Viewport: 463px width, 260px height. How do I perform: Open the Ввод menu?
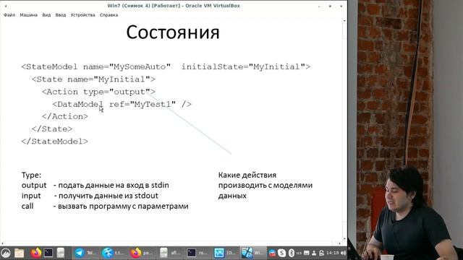pyautogui.click(x=61, y=15)
